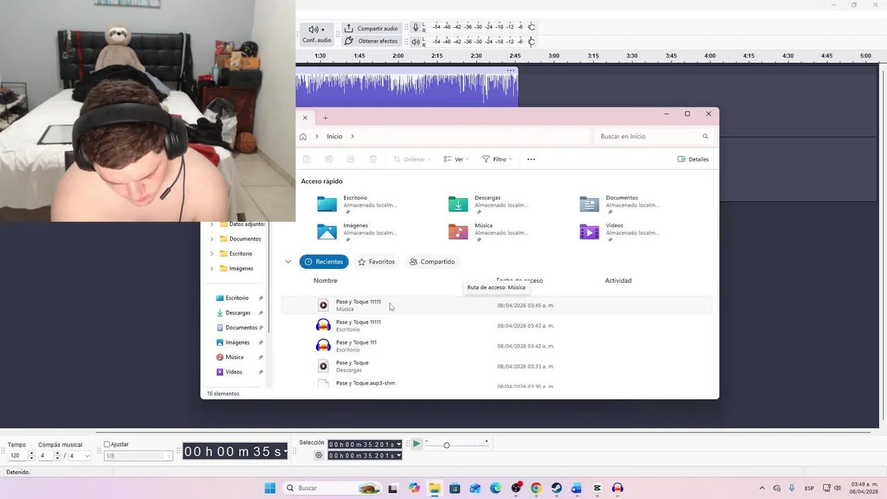Click the Actividad column header
This screenshot has height=499, width=887.
pyautogui.click(x=618, y=281)
